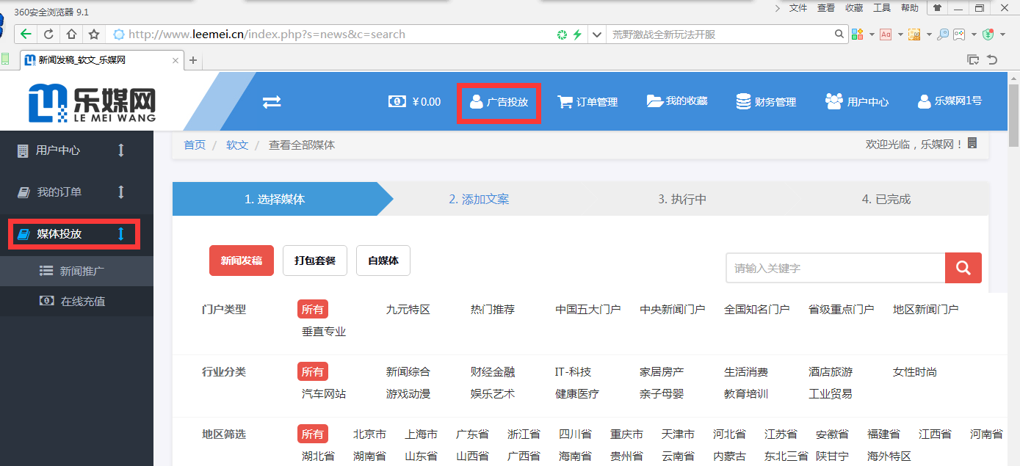The image size is (1020, 466).
Task: Switch to 打包套餐 tab
Action: [x=314, y=261]
